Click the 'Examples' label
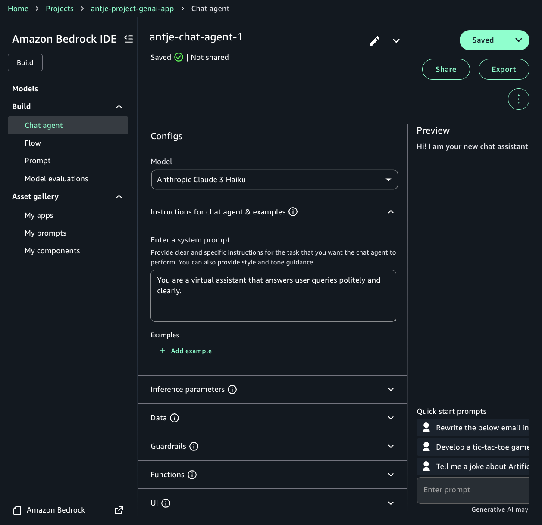The image size is (542, 525). click(x=165, y=335)
